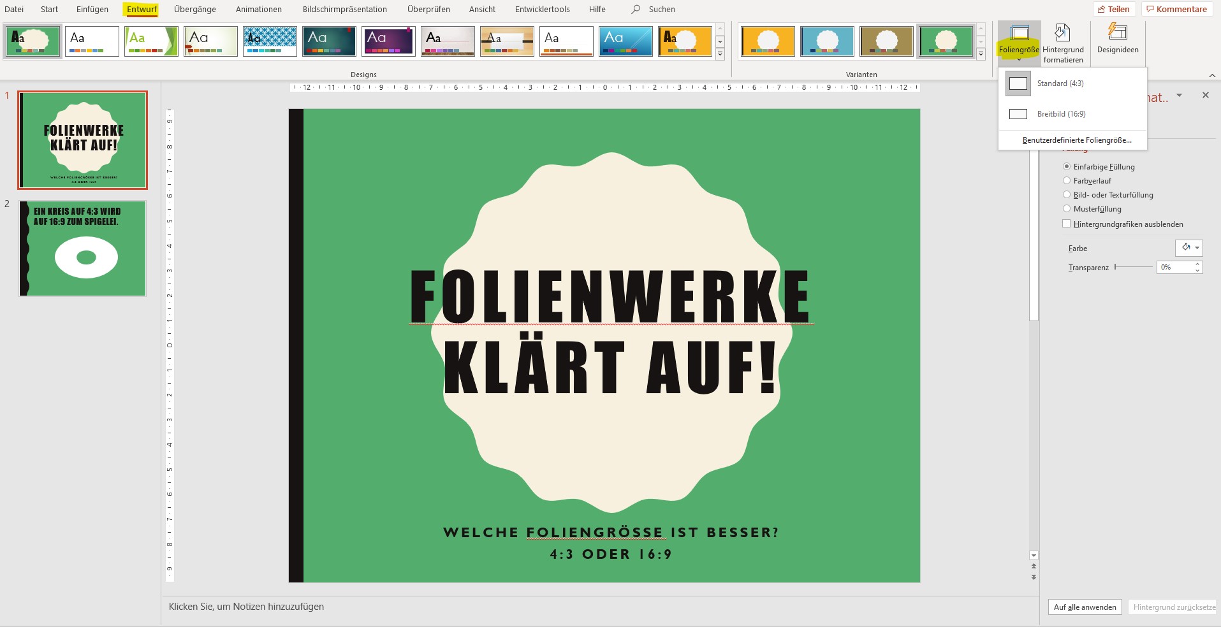Open Benutzerdefinierte Foliengröße dialog

tap(1076, 140)
